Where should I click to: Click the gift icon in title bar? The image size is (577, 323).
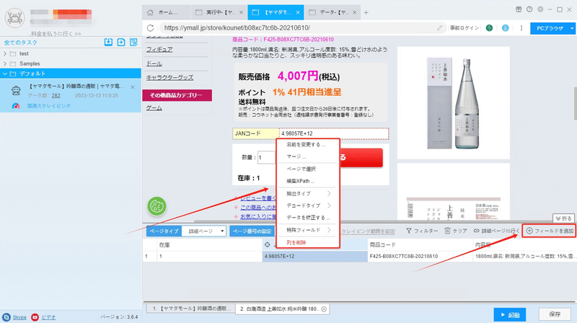pos(519,9)
